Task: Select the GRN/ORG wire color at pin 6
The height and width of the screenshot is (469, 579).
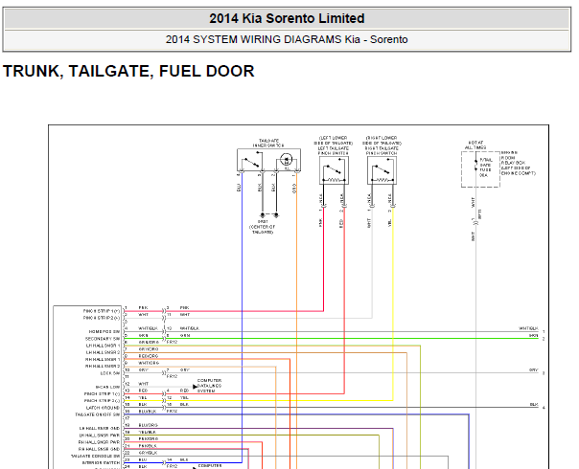Action: pos(149,342)
